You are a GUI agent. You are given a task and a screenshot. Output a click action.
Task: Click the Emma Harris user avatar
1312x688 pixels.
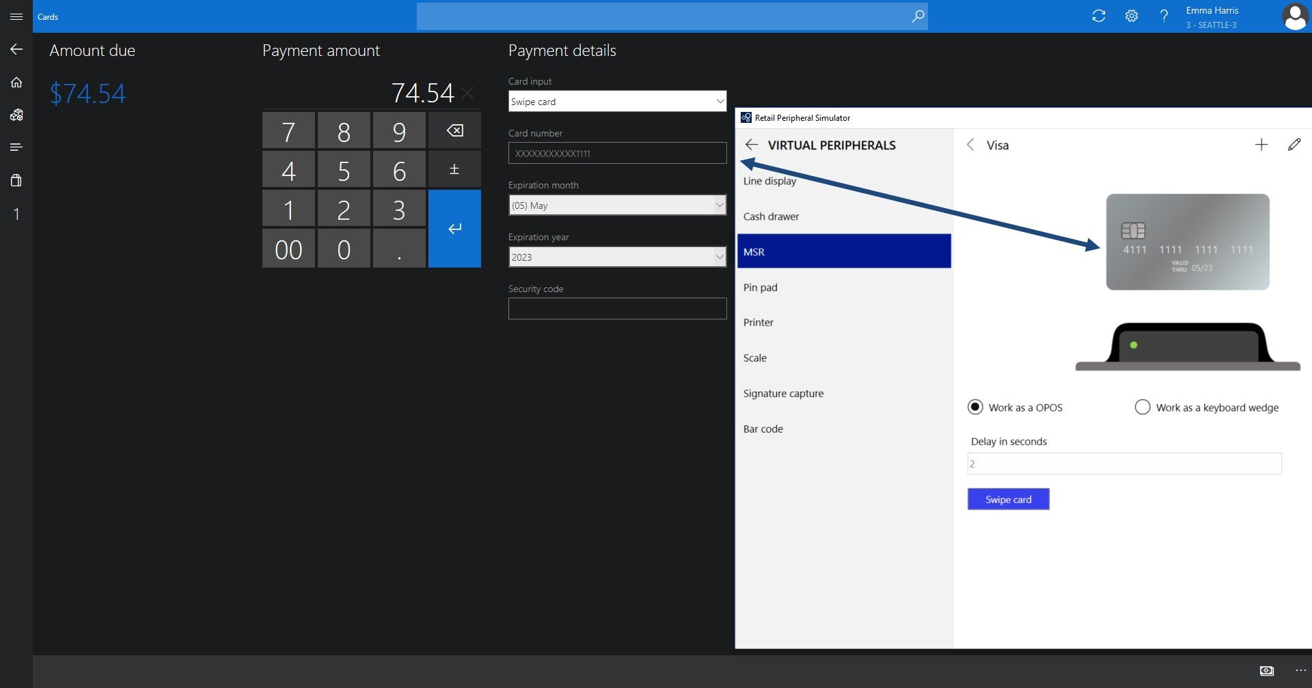pyautogui.click(x=1295, y=16)
